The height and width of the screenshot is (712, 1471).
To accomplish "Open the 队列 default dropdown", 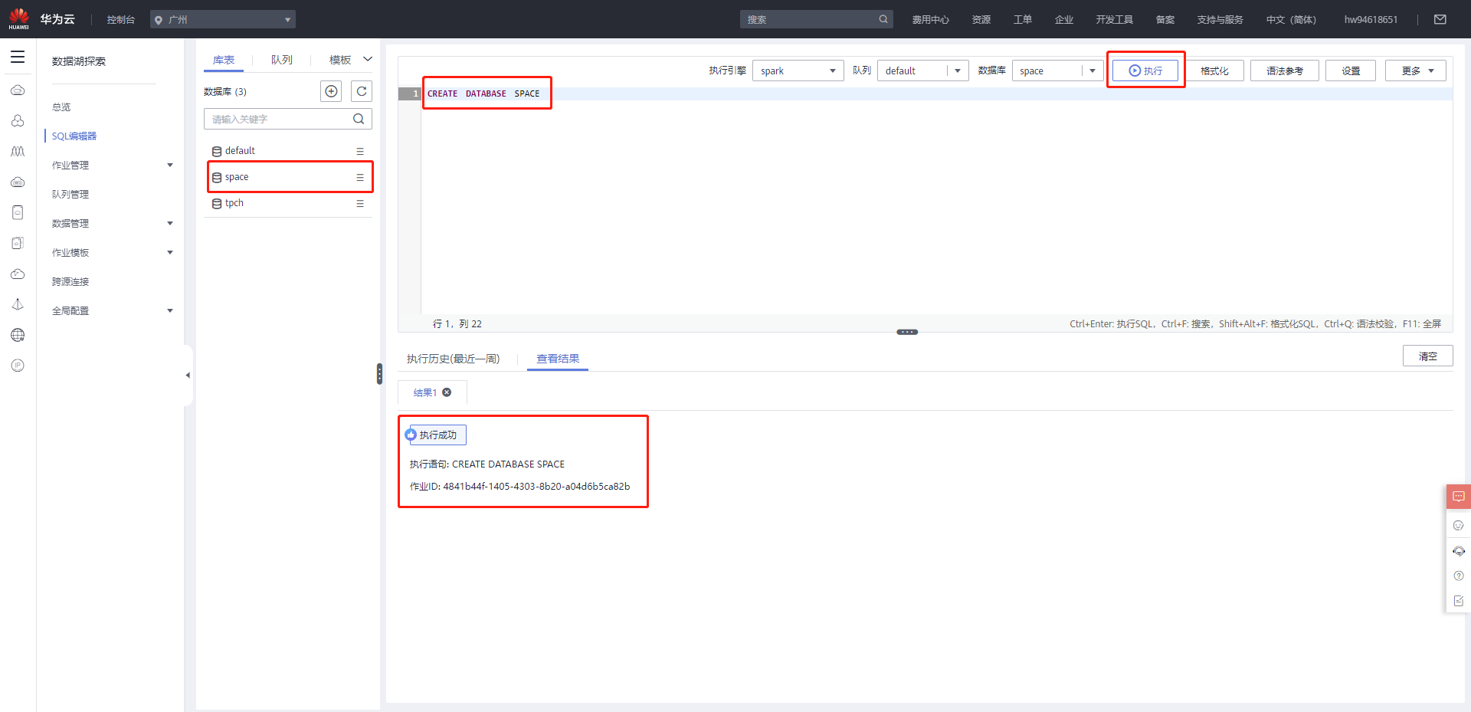I will (x=922, y=71).
